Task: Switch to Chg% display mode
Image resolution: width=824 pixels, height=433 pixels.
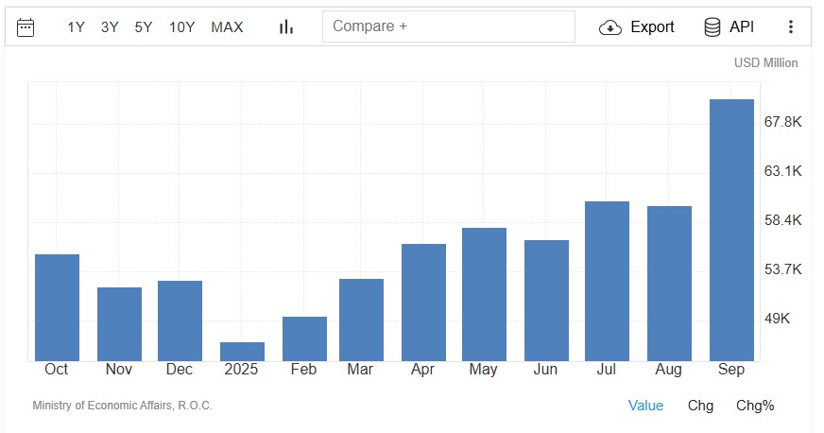Action: pyautogui.click(x=755, y=406)
